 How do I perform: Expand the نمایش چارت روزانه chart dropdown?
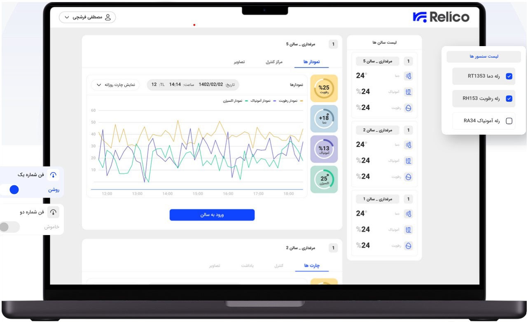pyautogui.click(x=115, y=85)
